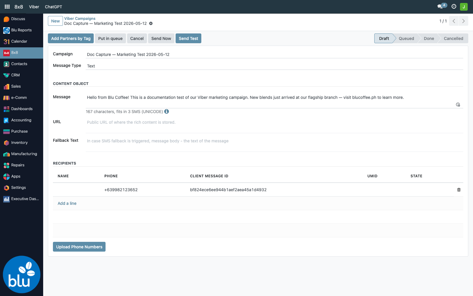Open Purchase app in sidebar
The image size is (473, 296).
22,131
